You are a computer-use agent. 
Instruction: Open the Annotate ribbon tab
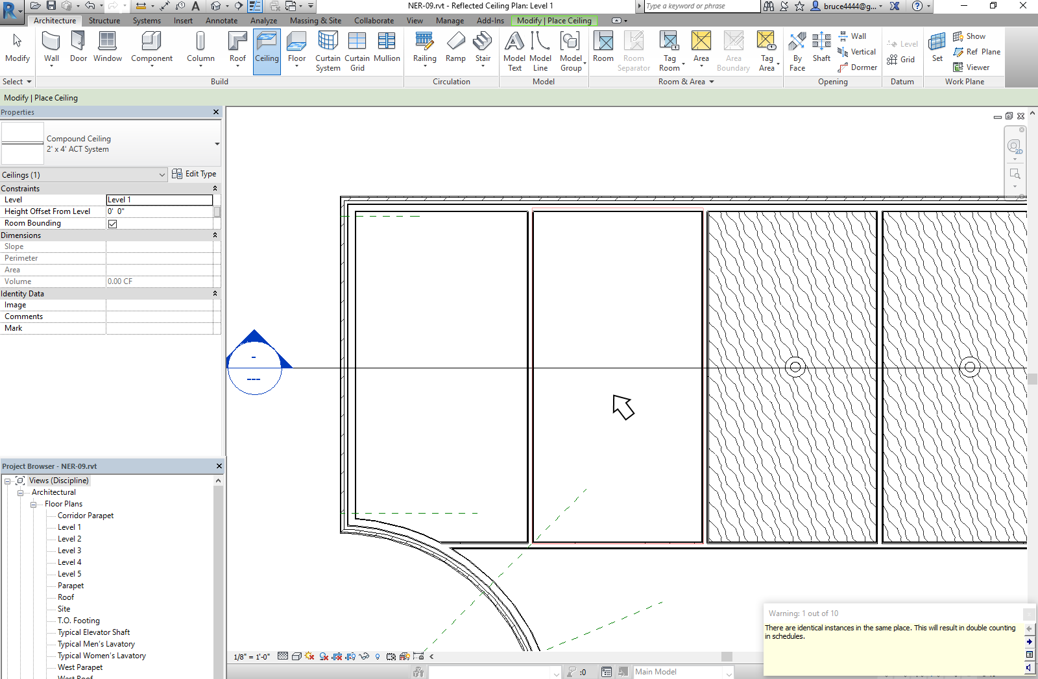(x=221, y=21)
